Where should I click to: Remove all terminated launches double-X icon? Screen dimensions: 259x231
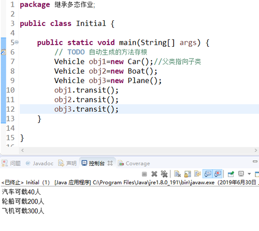pos(164,174)
